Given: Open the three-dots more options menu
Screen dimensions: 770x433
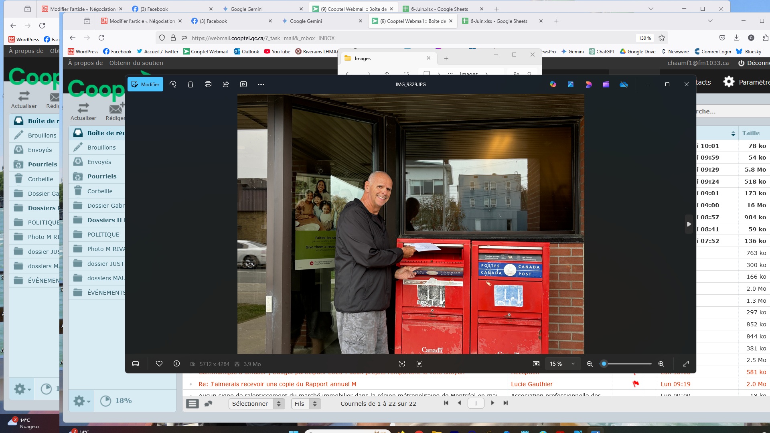Looking at the screenshot, I should tap(261, 84).
